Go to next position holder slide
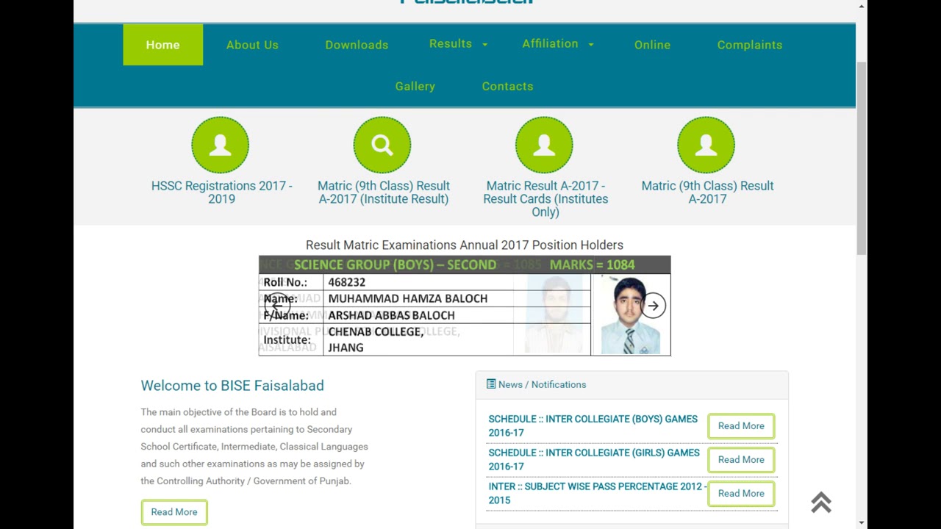The width and height of the screenshot is (941, 529). tap(653, 306)
